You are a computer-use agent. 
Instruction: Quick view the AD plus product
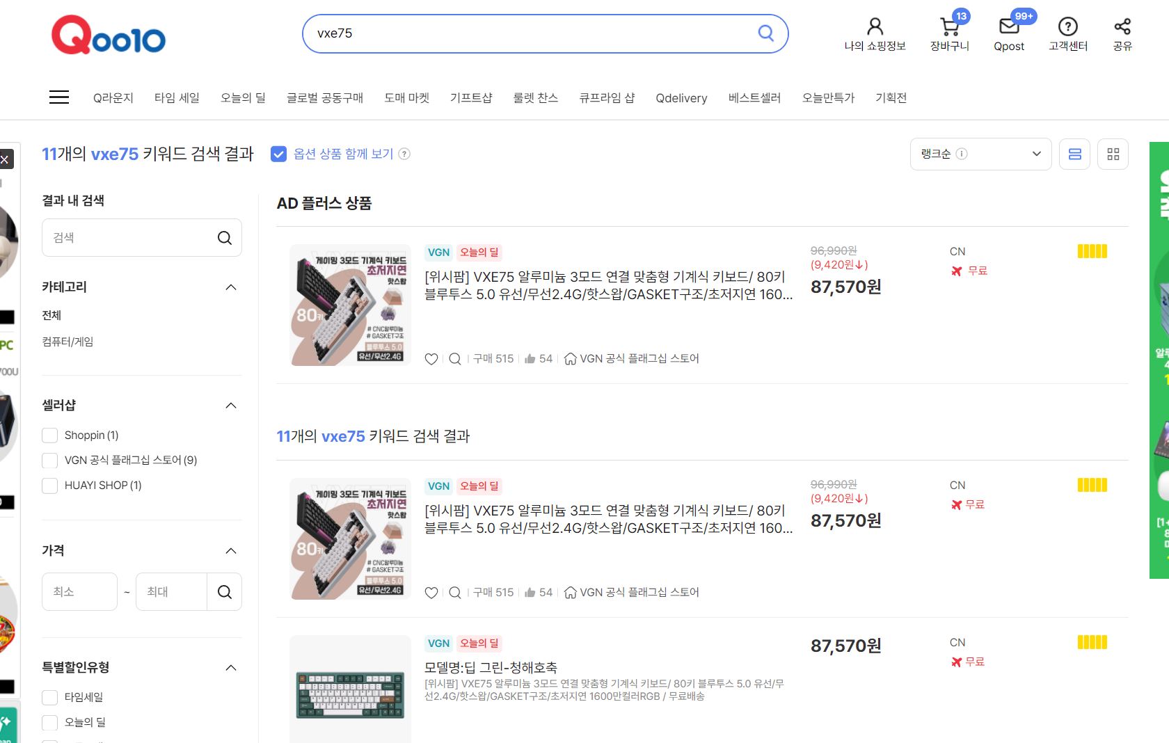pos(455,359)
